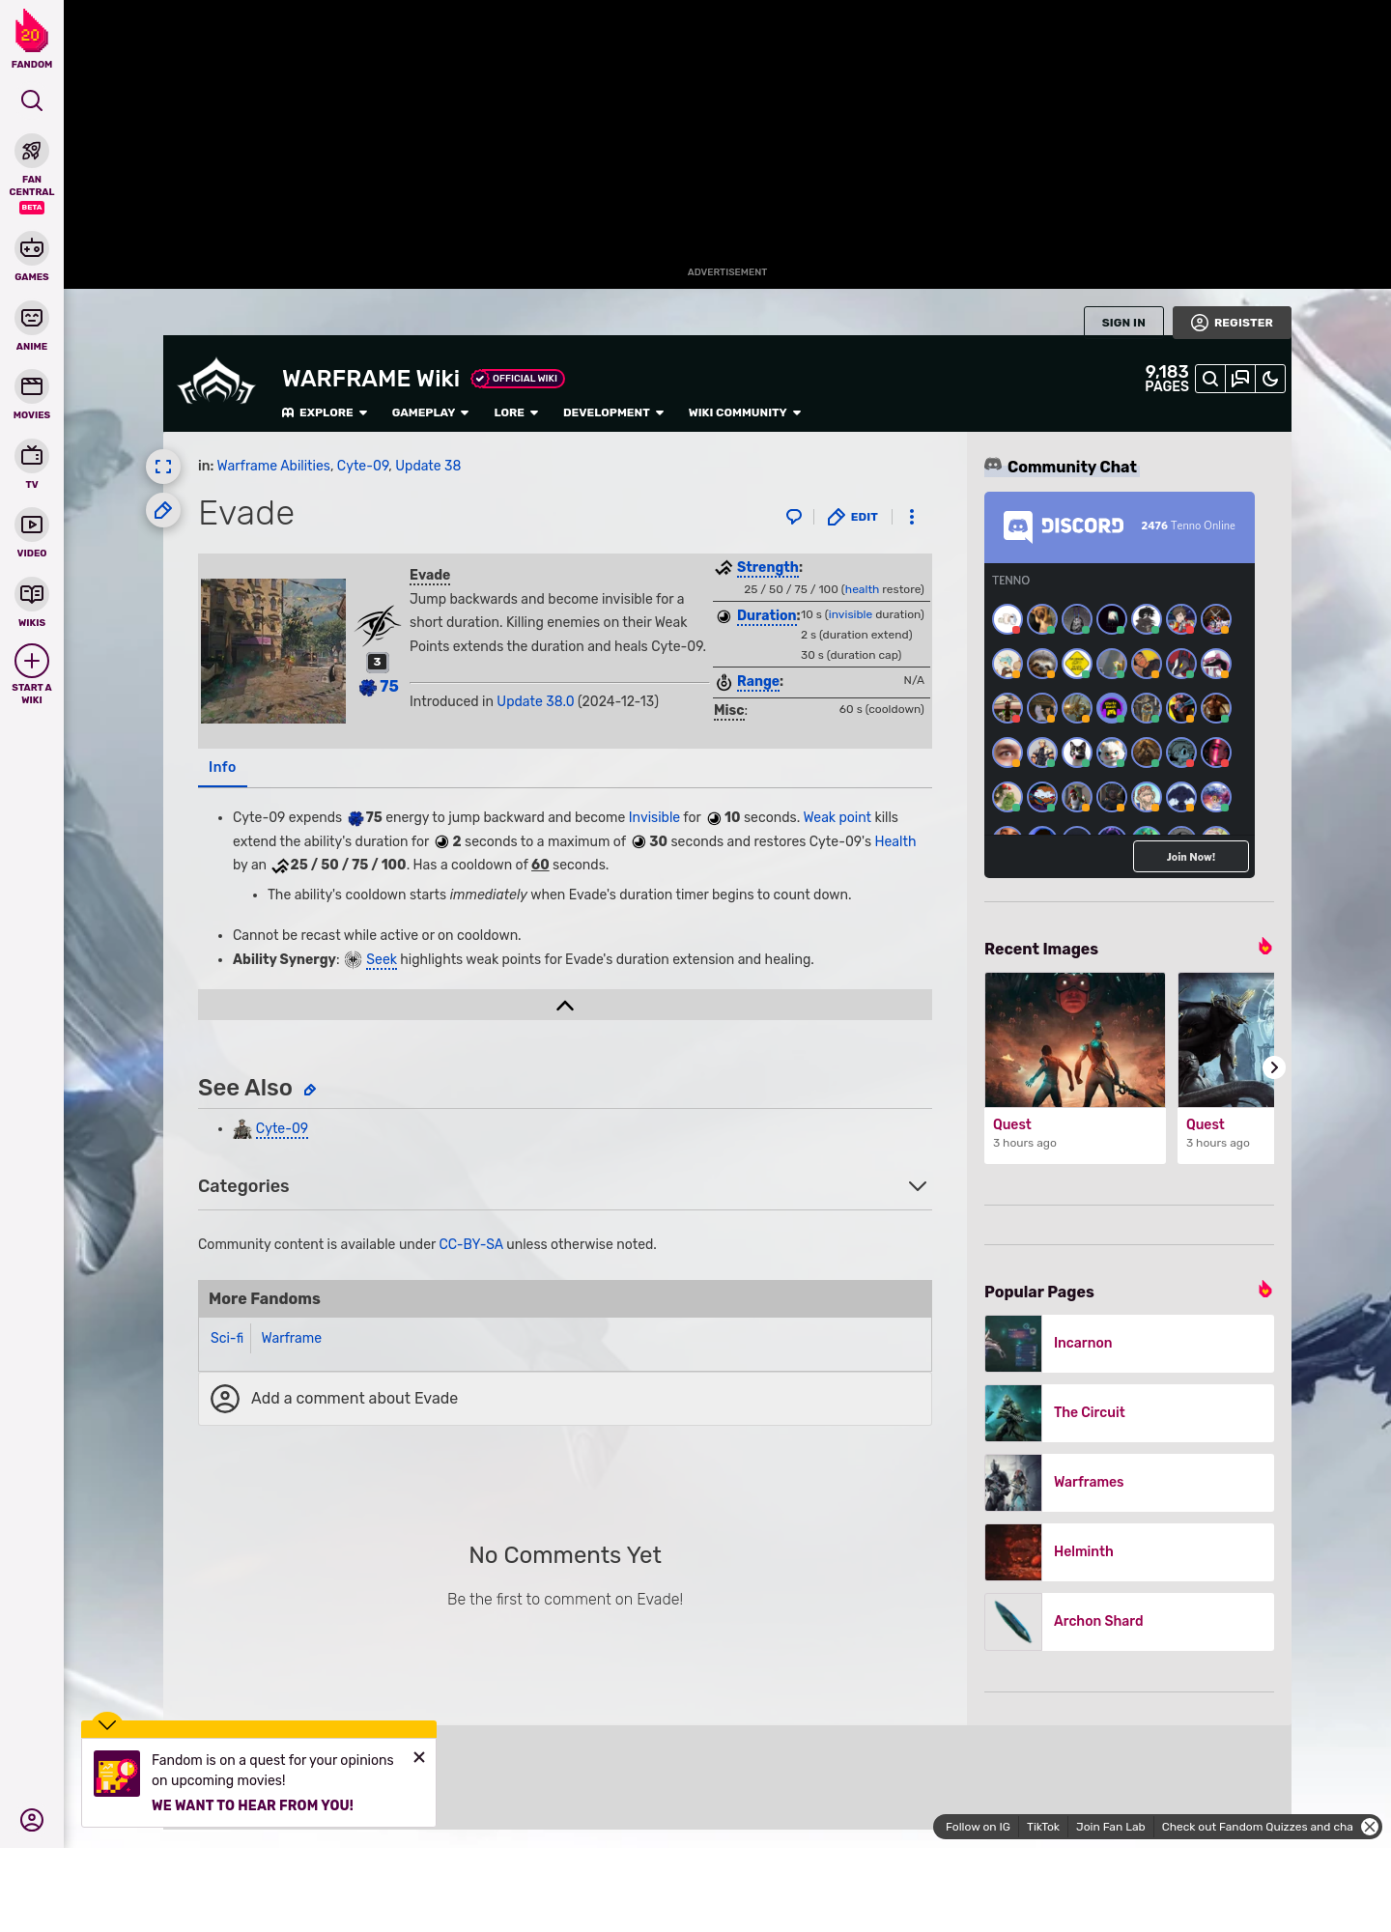
Task: Collapse the survey banner yellow chevron
Action: [107, 1724]
